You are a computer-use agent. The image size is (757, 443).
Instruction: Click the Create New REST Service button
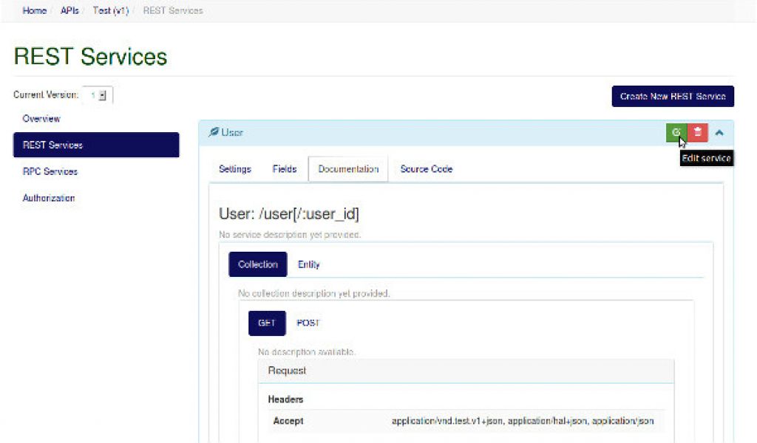click(x=672, y=96)
